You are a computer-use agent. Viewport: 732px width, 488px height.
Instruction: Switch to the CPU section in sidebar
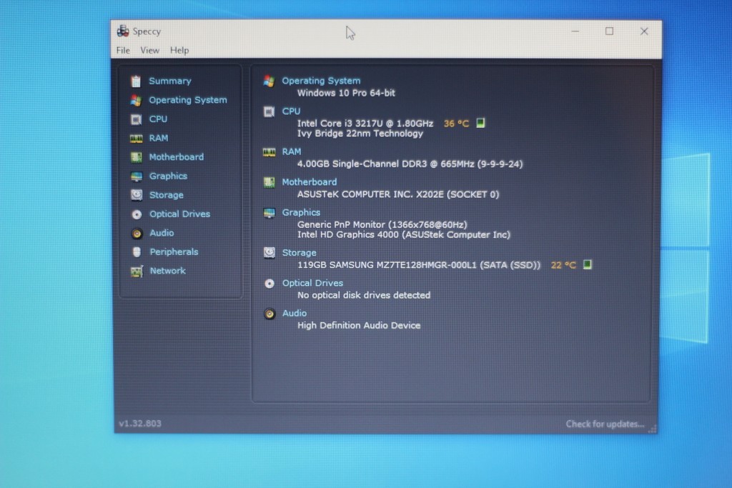pyautogui.click(x=158, y=119)
